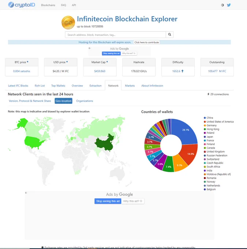
Task: Click the 1652.6 difficulty link
Action: [x=176, y=71]
